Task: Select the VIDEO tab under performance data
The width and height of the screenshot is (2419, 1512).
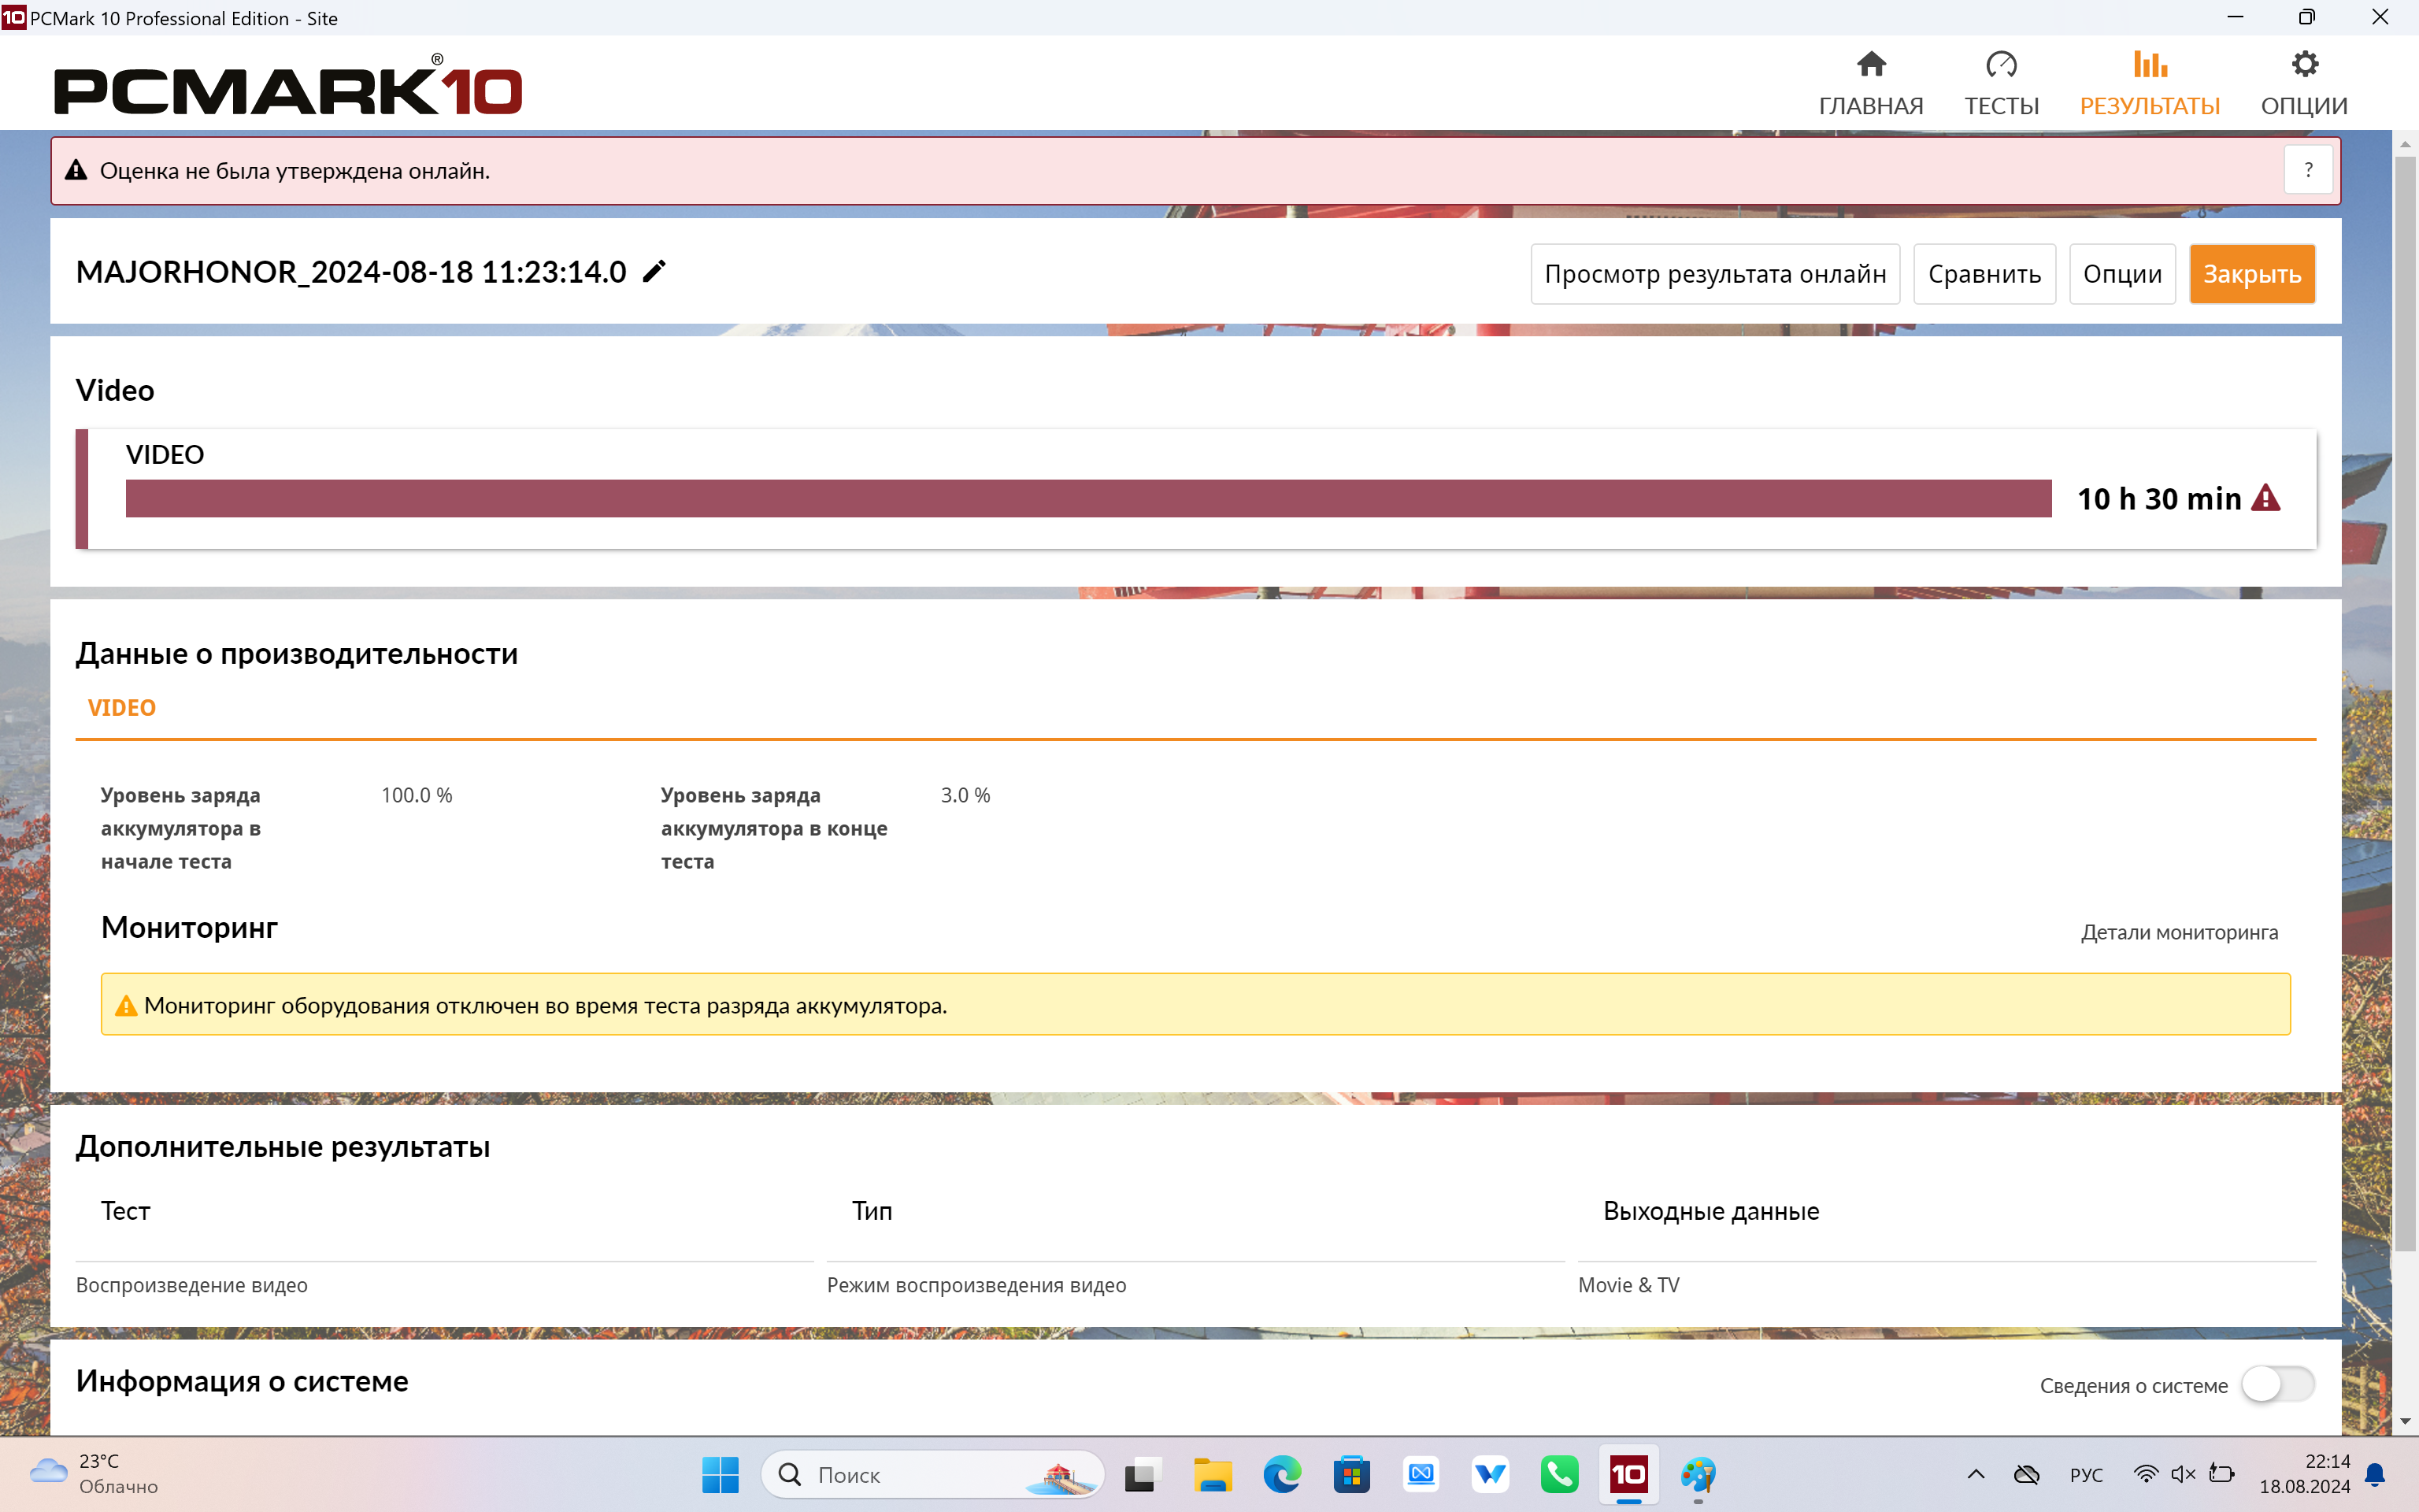Action: (122, 708)
